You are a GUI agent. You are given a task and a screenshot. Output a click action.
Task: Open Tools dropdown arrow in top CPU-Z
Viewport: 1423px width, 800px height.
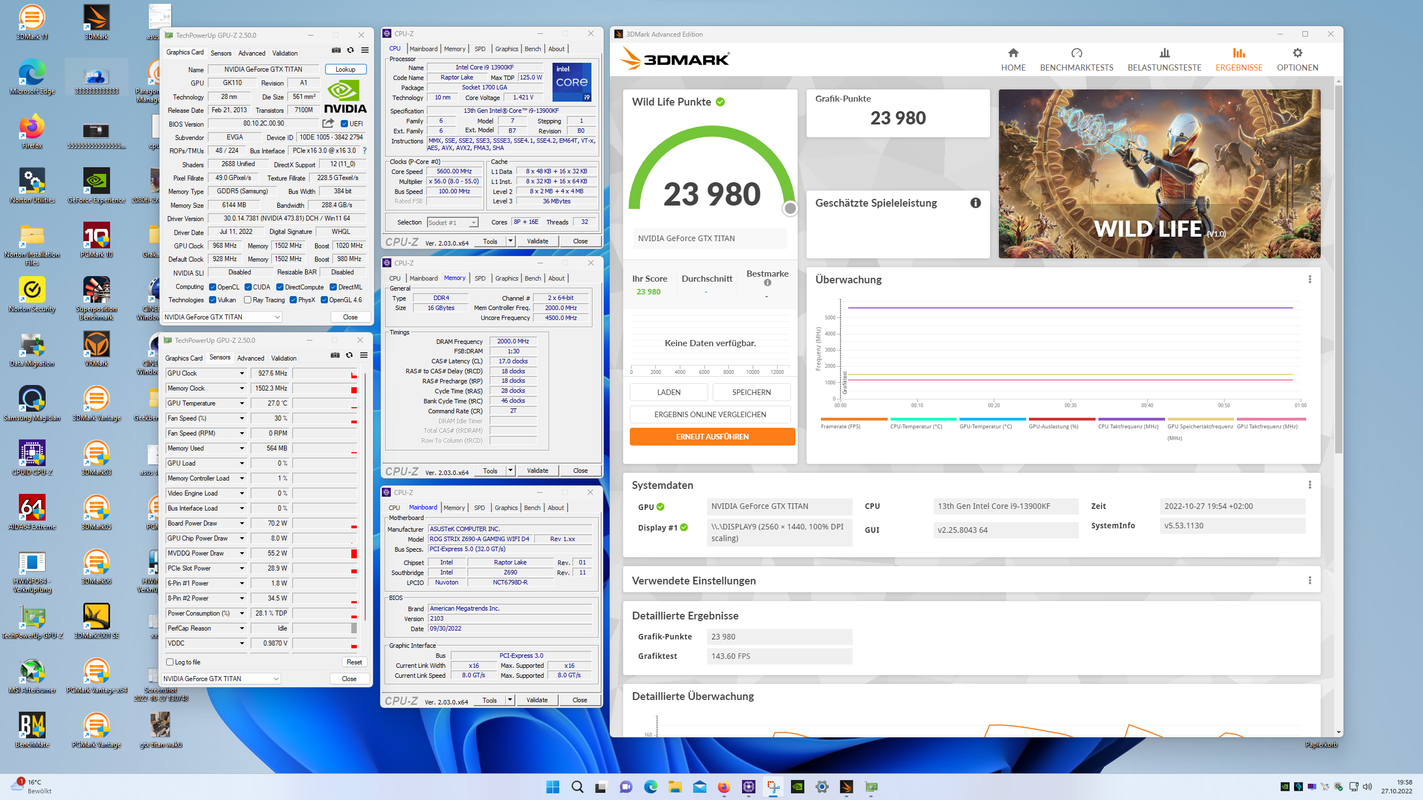click(x=510, y=241)
